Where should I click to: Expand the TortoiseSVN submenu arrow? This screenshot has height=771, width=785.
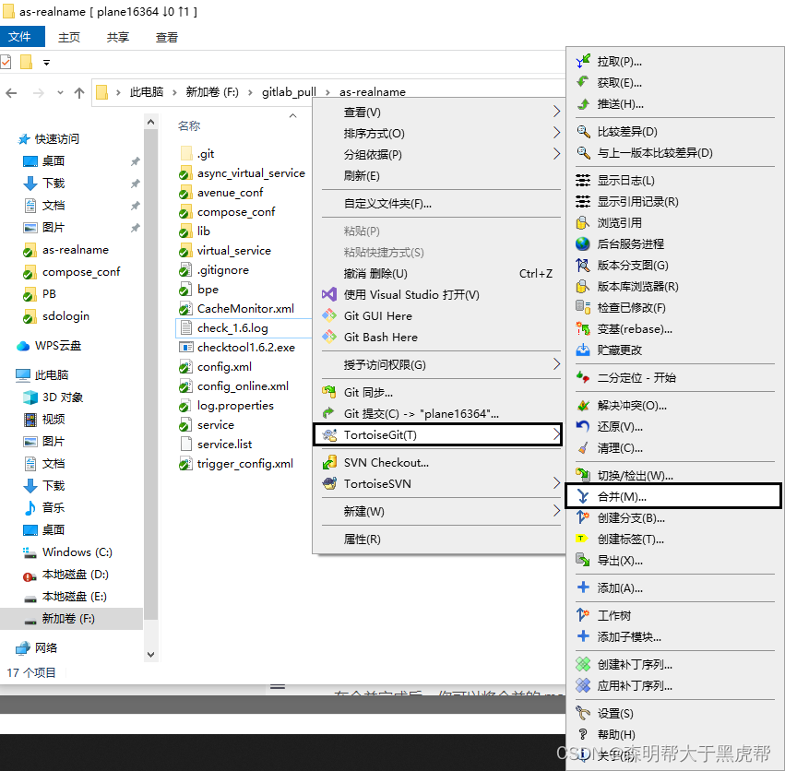coord(555,483)
